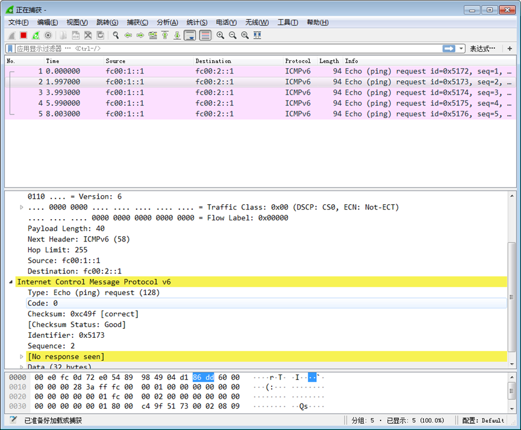Stop the running capture with red square
This screenshot has width=521, height=430.
pyautogui.click(x=23, y=35)
